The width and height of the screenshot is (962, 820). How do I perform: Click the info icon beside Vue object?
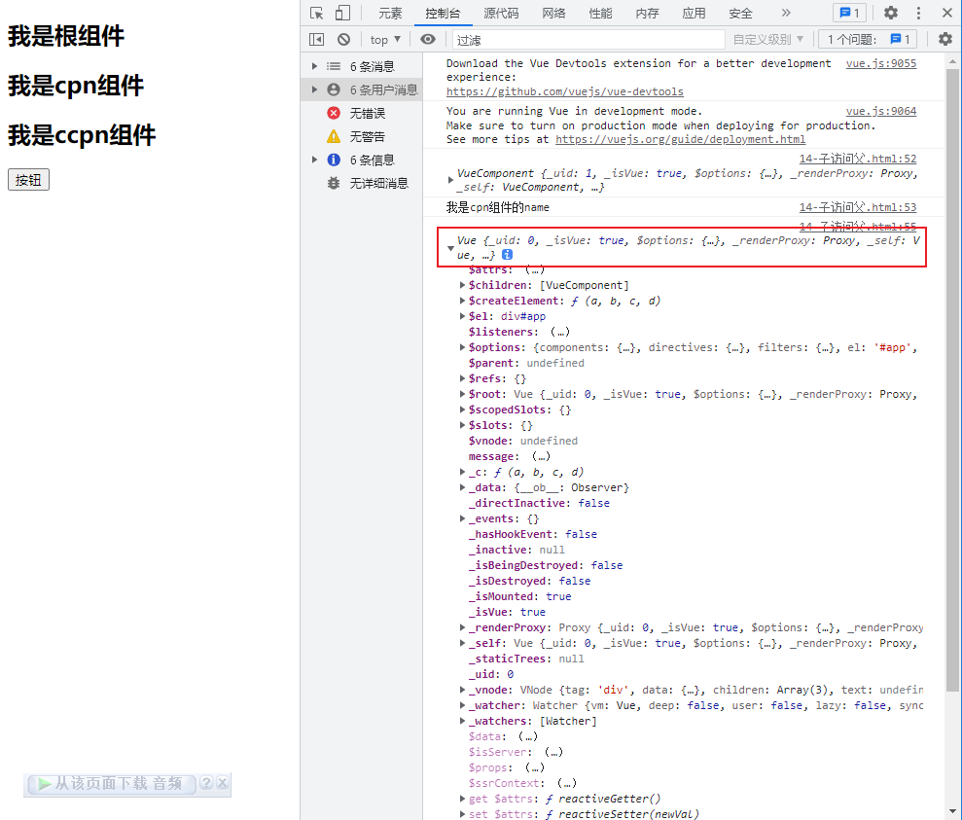508,255
